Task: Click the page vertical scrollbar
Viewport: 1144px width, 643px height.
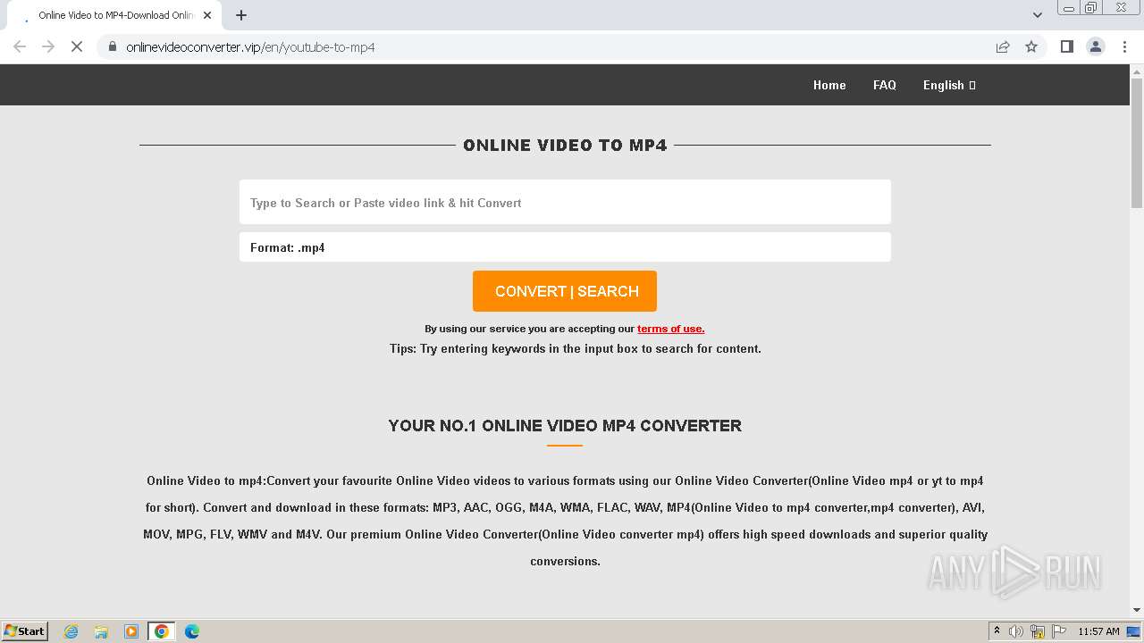Action: pos(1137,143)
